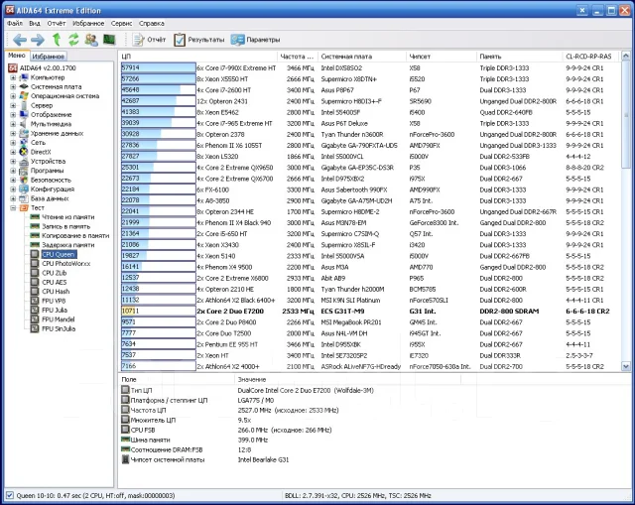This screenshot has height=505, width=635.
Task: Open the Избранное menu
Action: [88, 24]
